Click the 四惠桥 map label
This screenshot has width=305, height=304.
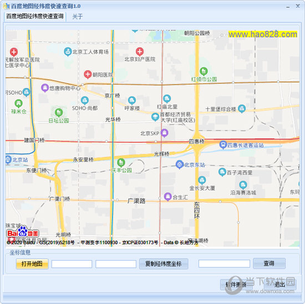(196, 141)
